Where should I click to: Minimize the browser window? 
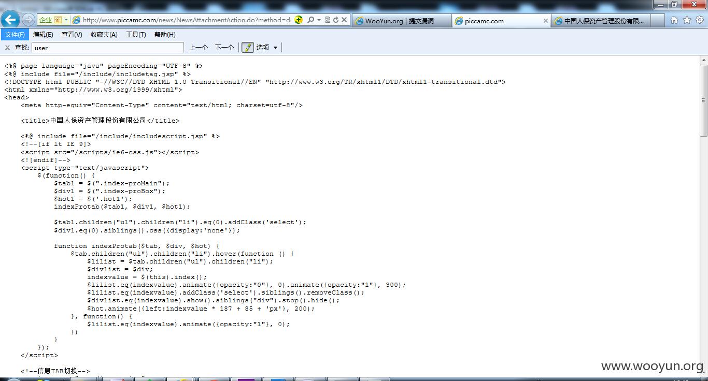click(x=660, y=5)
